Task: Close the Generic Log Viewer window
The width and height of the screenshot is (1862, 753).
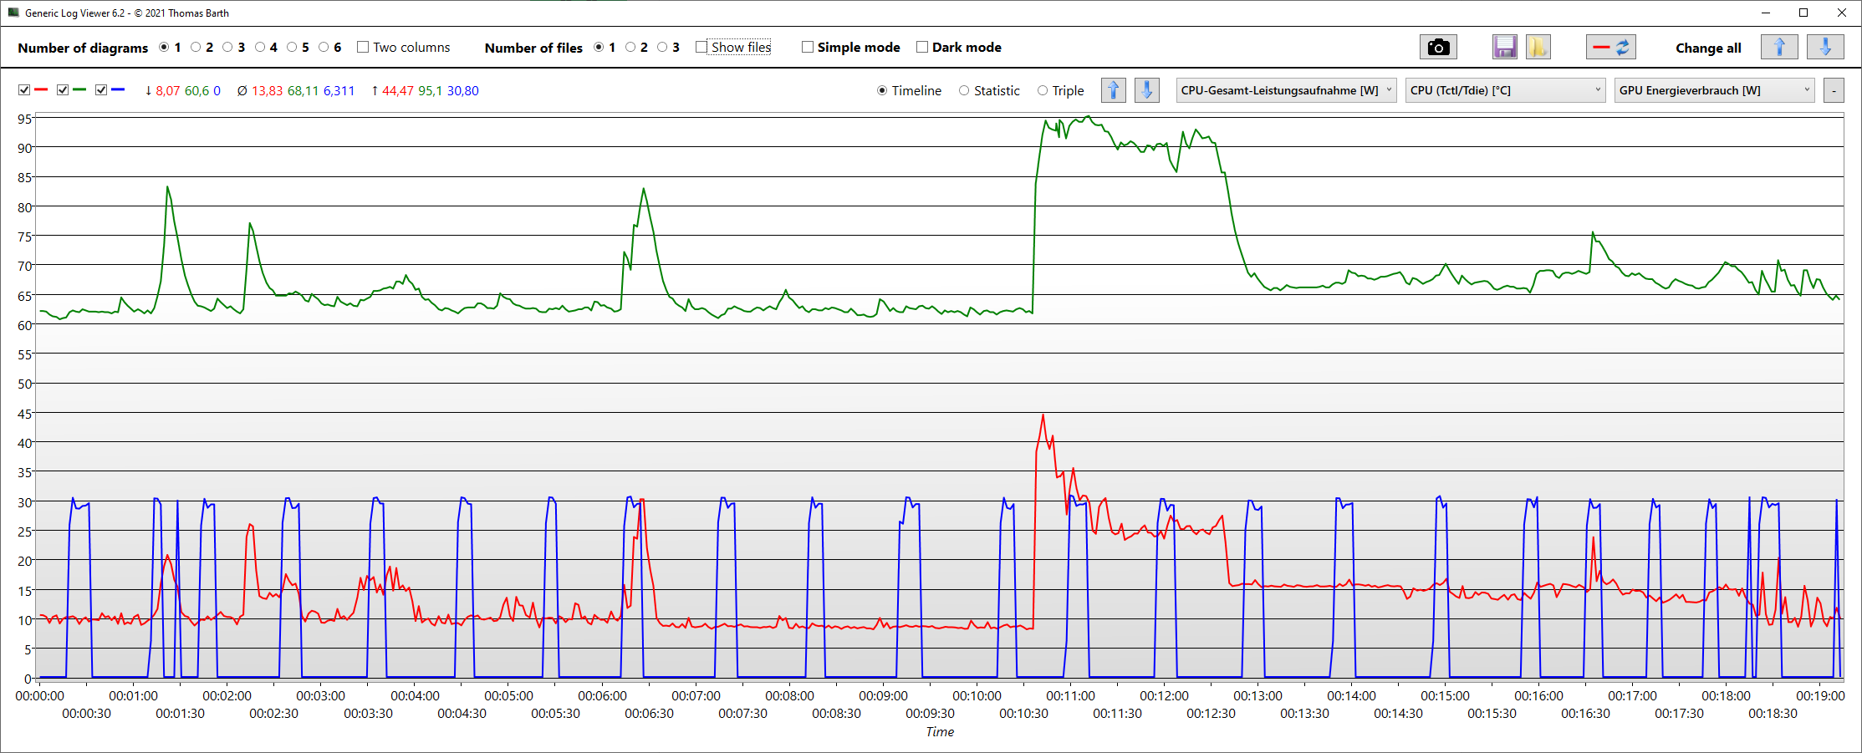Action: [x=1842, y=13]
